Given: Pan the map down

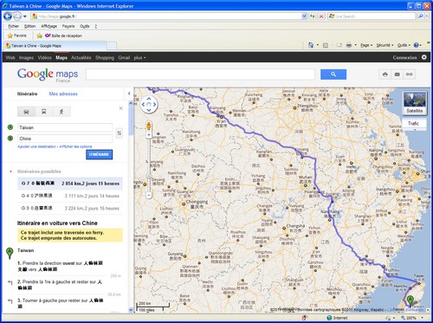Looking at the screenshot, I should (x=149, y=110).
